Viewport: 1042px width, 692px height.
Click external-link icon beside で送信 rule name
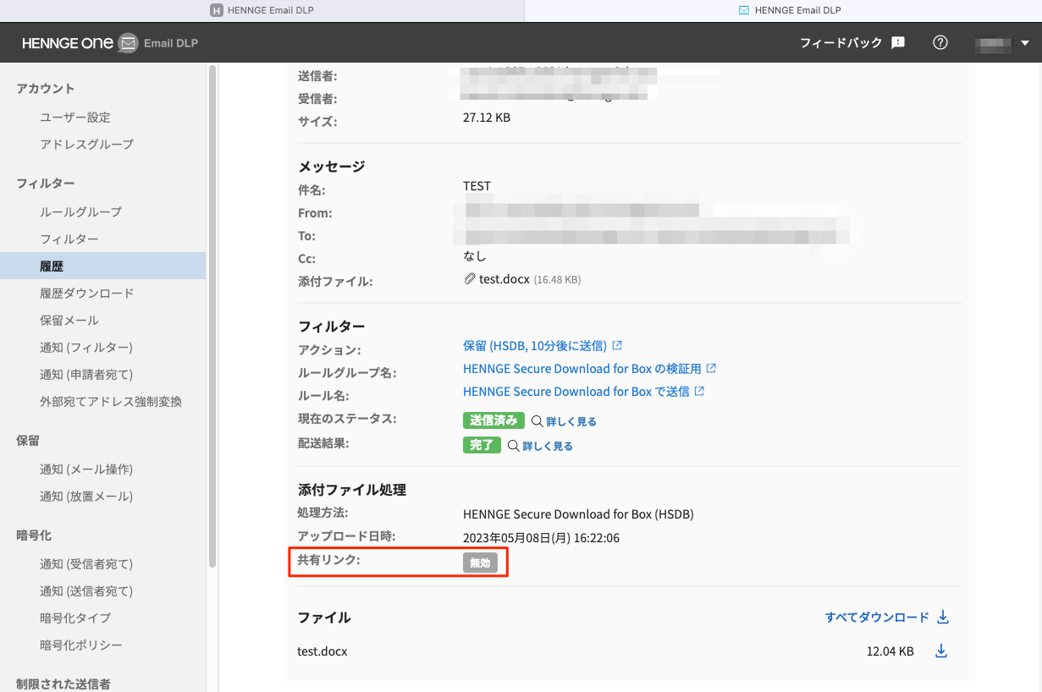(x=699, y=391)
